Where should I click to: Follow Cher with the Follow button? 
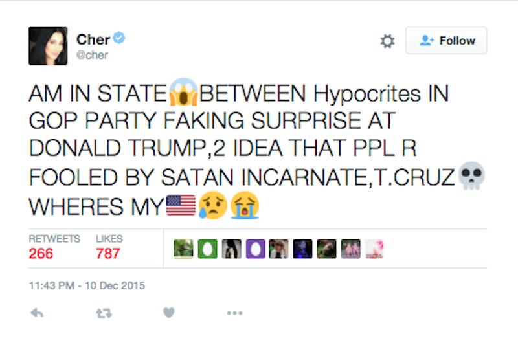[446, 41]
